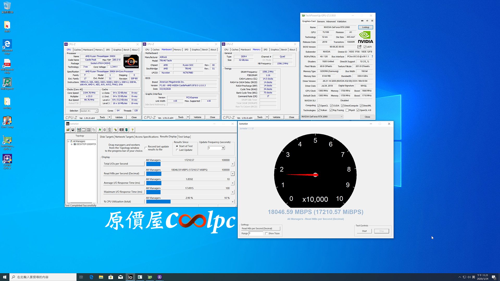Open the Caches tab in the first CPU-Z window
500x281 pixels.
tap(77, 50)
